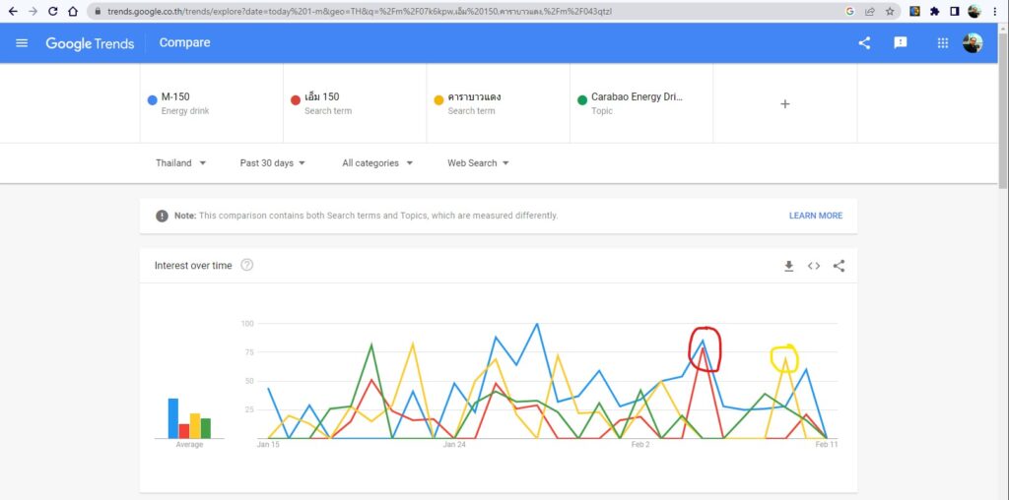Open the Google apps grid
Screen dimensions: 1009x500
(943, 43)
